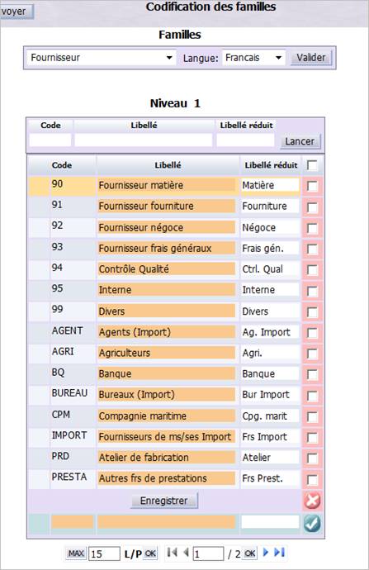Tick the checkbox for Banque row
Screen dimensions: 369x570
[x=312, y=375]
